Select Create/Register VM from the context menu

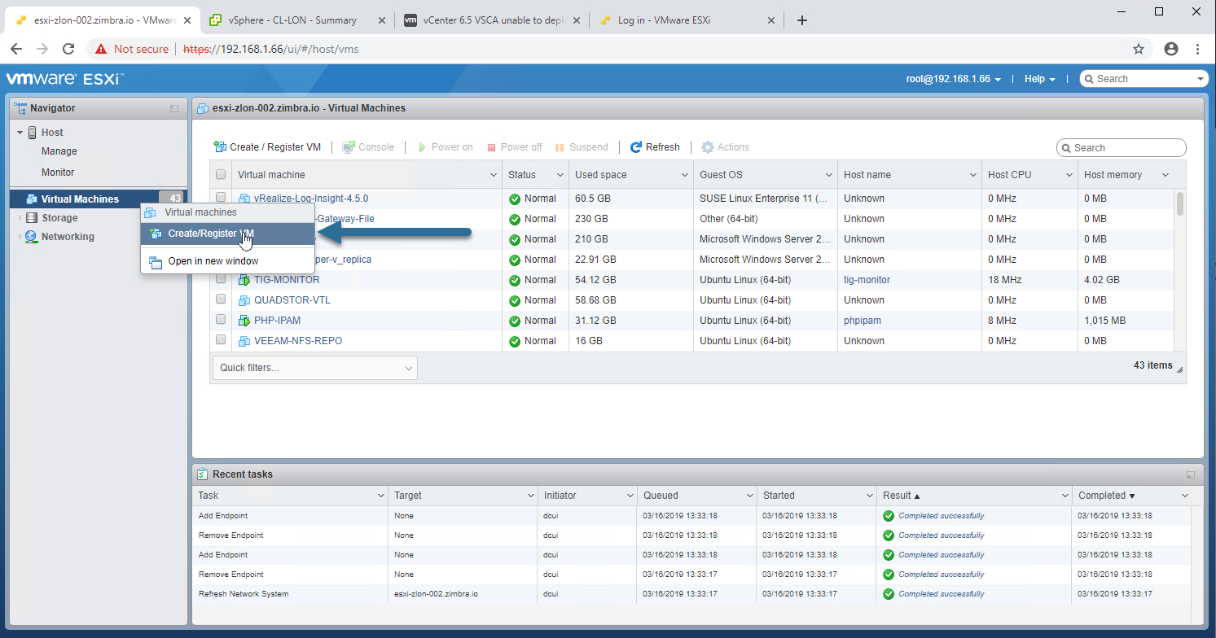(x=227, y=234)
